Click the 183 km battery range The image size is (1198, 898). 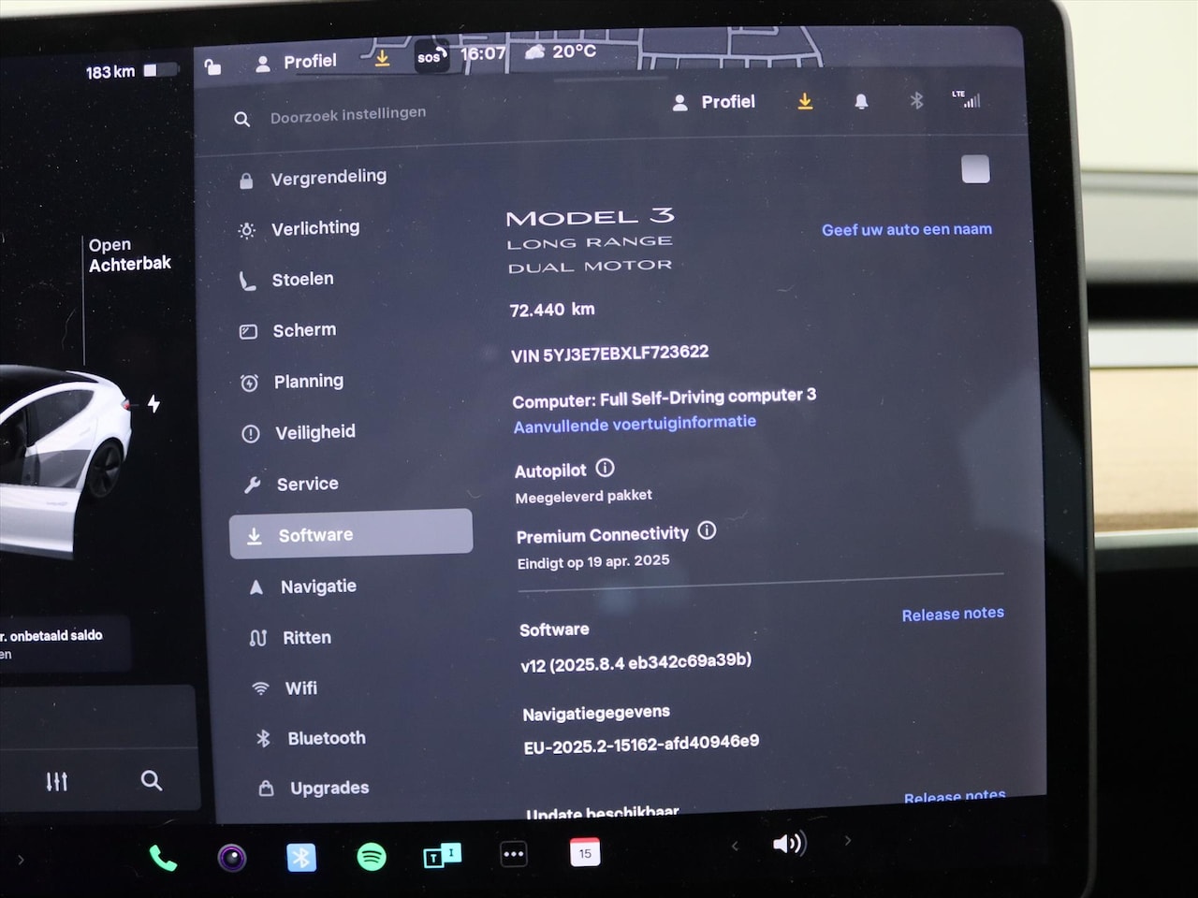[x=132, y=71]
